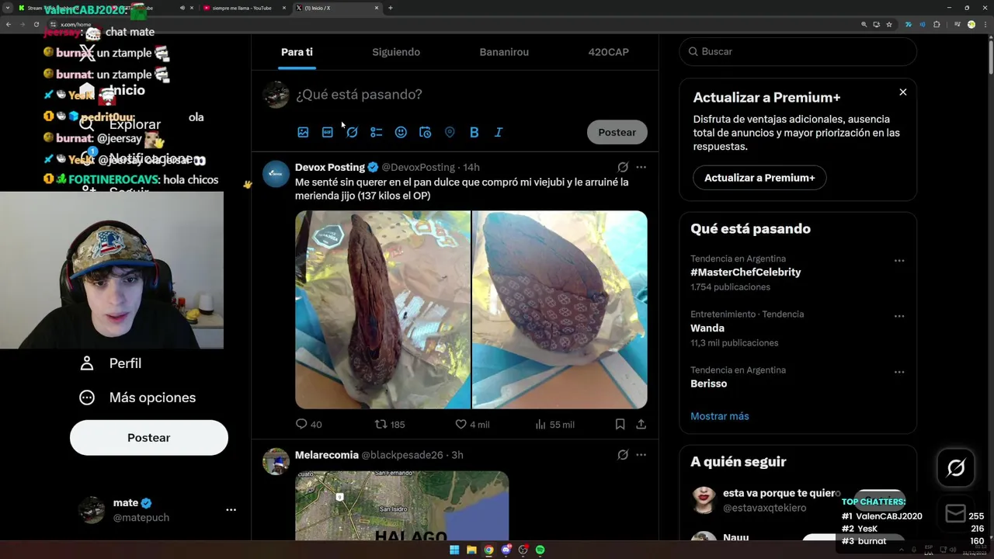
Task: Open the floating Grok button
Action: click(x=956, y=467)
